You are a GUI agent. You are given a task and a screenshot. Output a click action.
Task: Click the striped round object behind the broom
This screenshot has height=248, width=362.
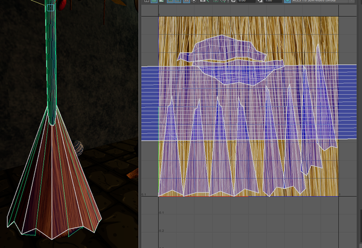79,147
